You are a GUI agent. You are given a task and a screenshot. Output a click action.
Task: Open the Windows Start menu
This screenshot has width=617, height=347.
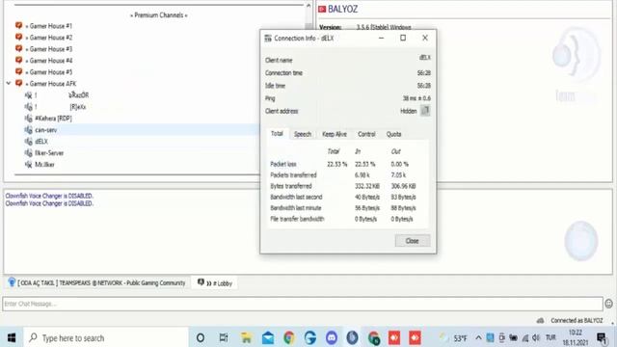pos(12,337)
